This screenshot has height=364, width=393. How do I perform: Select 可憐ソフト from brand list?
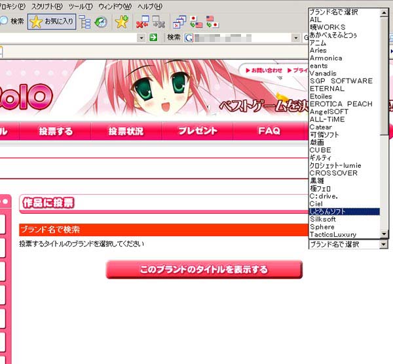click(x=345, y=135)
